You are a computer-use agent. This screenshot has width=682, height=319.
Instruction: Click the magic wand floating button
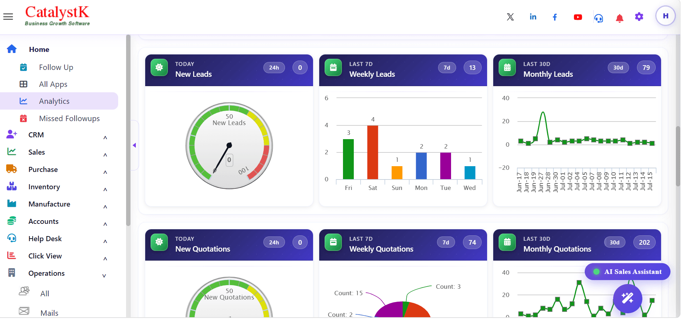(627, 298)
